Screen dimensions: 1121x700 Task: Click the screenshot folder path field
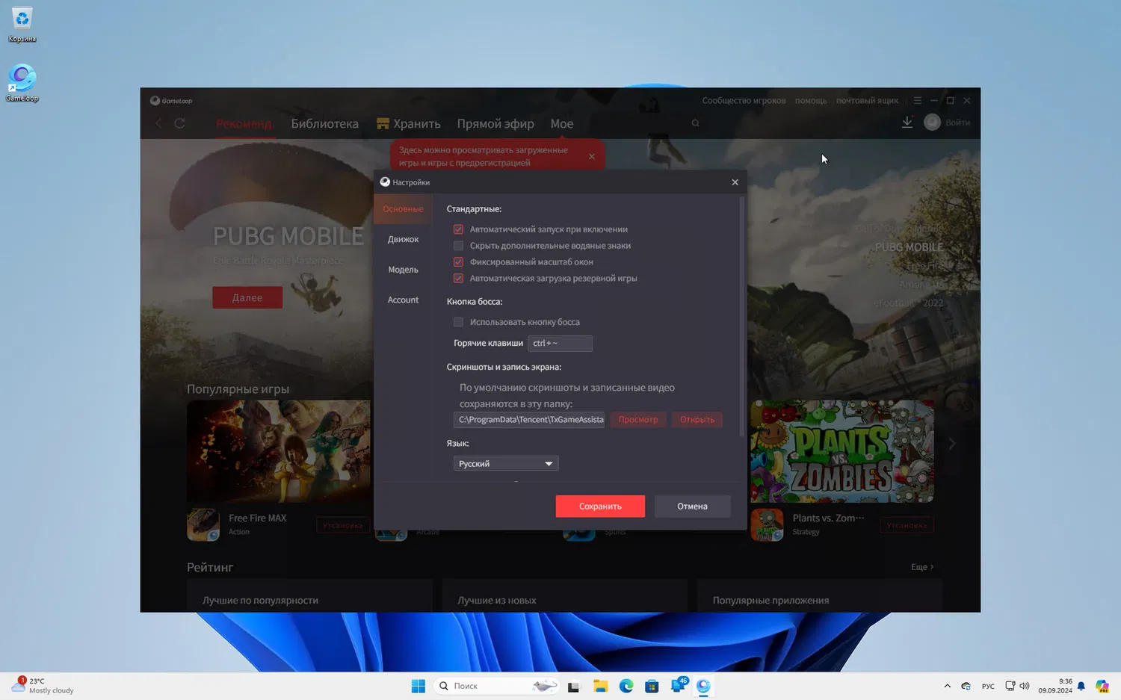click(x=529, y=420)
